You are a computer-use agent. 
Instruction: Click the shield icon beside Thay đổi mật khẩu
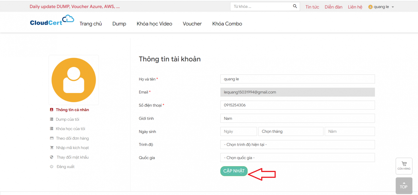[x=52, y=157]
